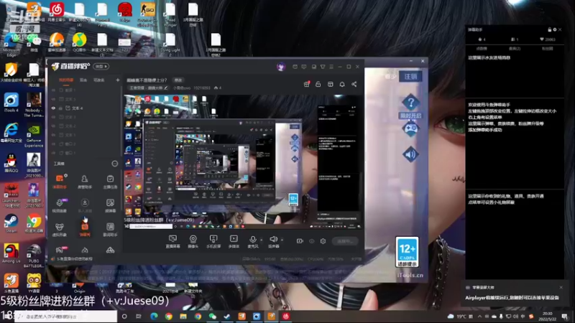The width and height of the screenshot is (575, 323).
Task: Click the Windows taskbar search box
Action: tap(66, 317)
